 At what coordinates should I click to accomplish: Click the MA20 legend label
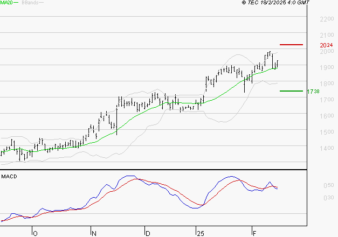pyautogui.click(x=6, y=3)
